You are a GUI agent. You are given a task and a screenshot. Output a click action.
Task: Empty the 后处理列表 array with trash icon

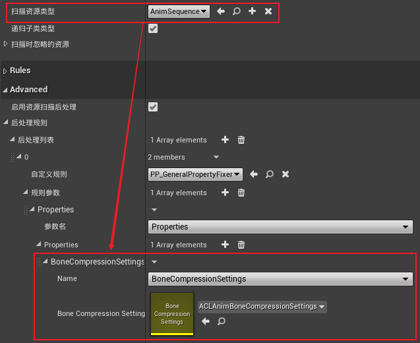[x=241, y=140]
